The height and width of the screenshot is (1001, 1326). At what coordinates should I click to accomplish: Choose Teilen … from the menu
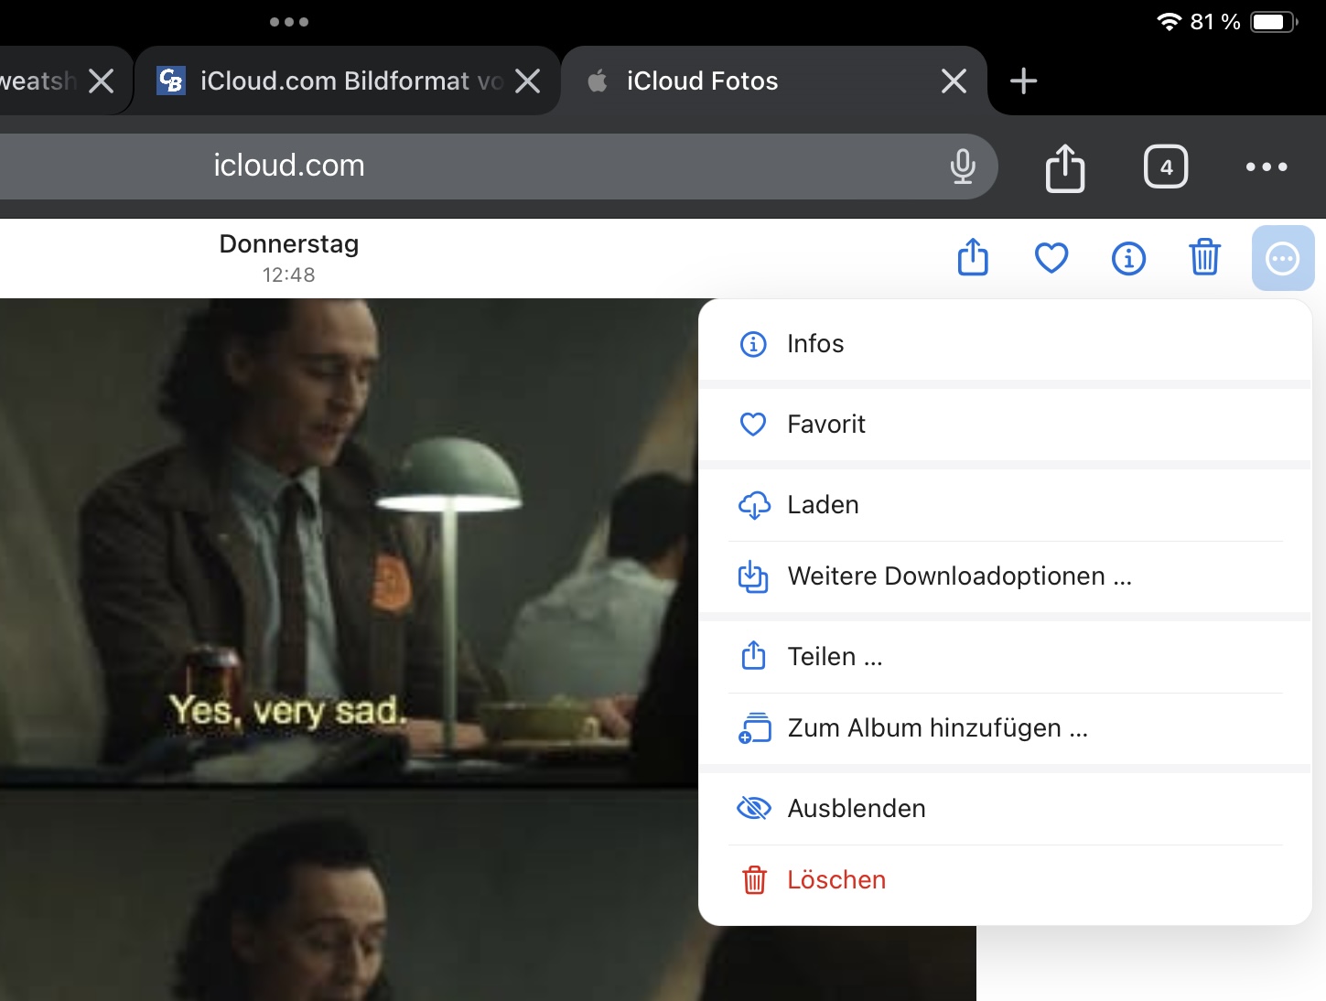[x=1005, y=657]
